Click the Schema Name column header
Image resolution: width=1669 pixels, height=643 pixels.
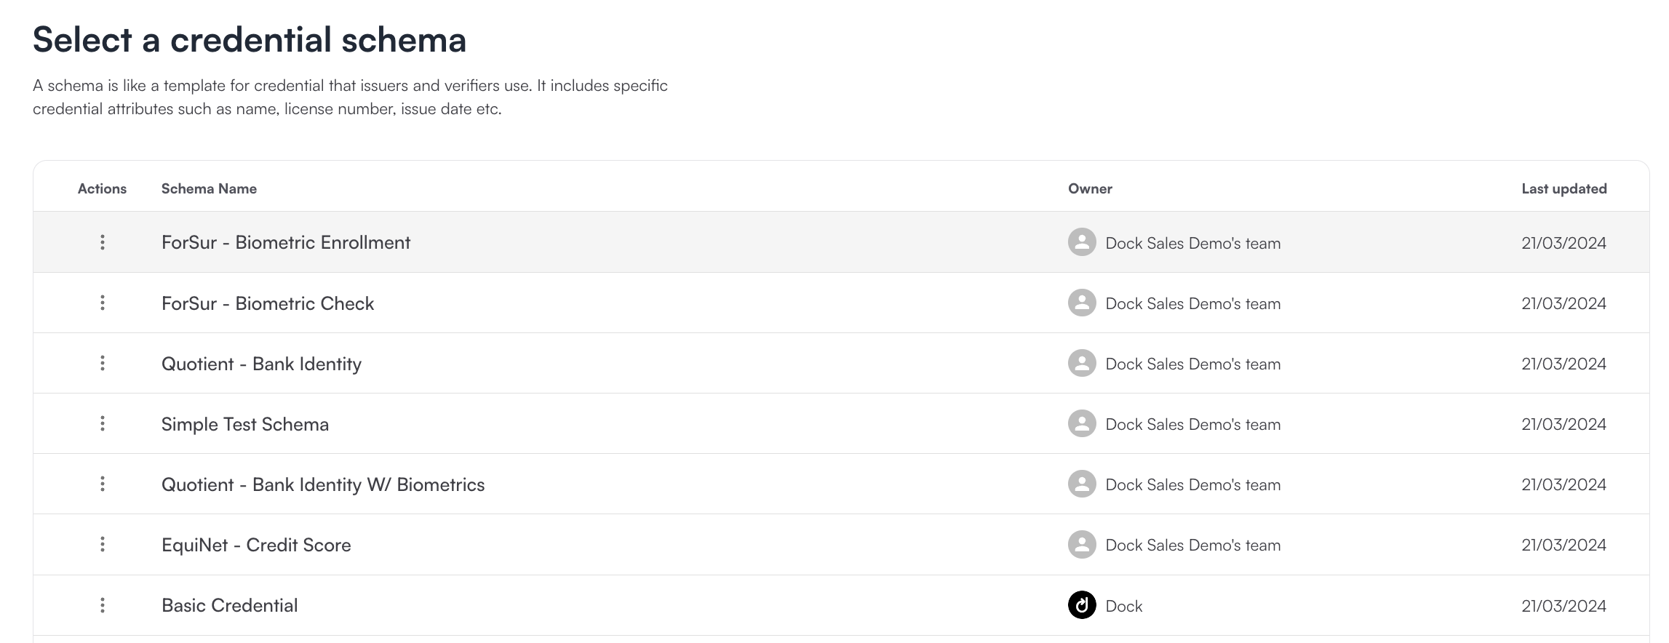(209, 188)
